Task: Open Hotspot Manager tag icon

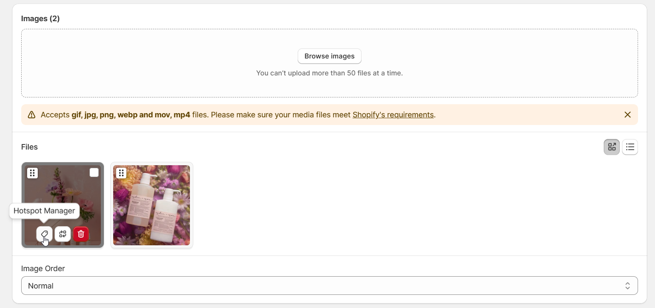Action: tap(45, 234)
